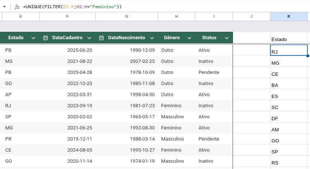The height and width of the screenshot is (169, 310).
Task: Select column F header
Action: click(67, 16)
